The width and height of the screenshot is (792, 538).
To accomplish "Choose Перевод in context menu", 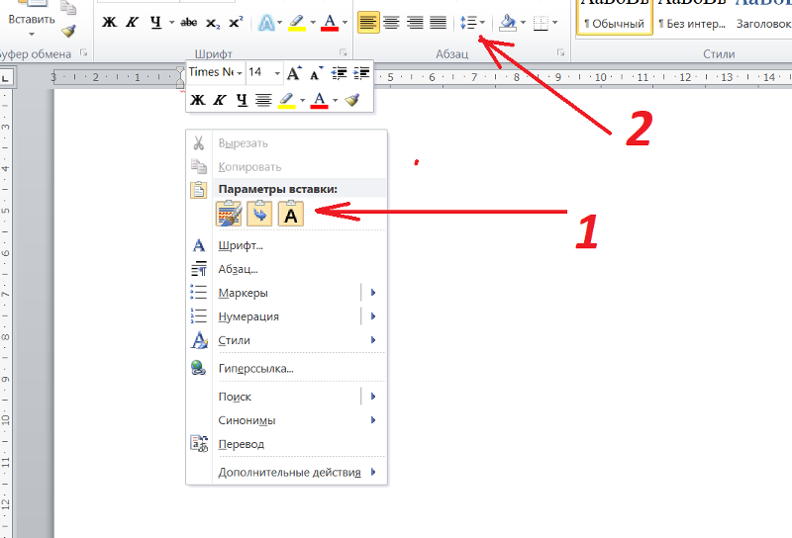I will coord(286,445).
